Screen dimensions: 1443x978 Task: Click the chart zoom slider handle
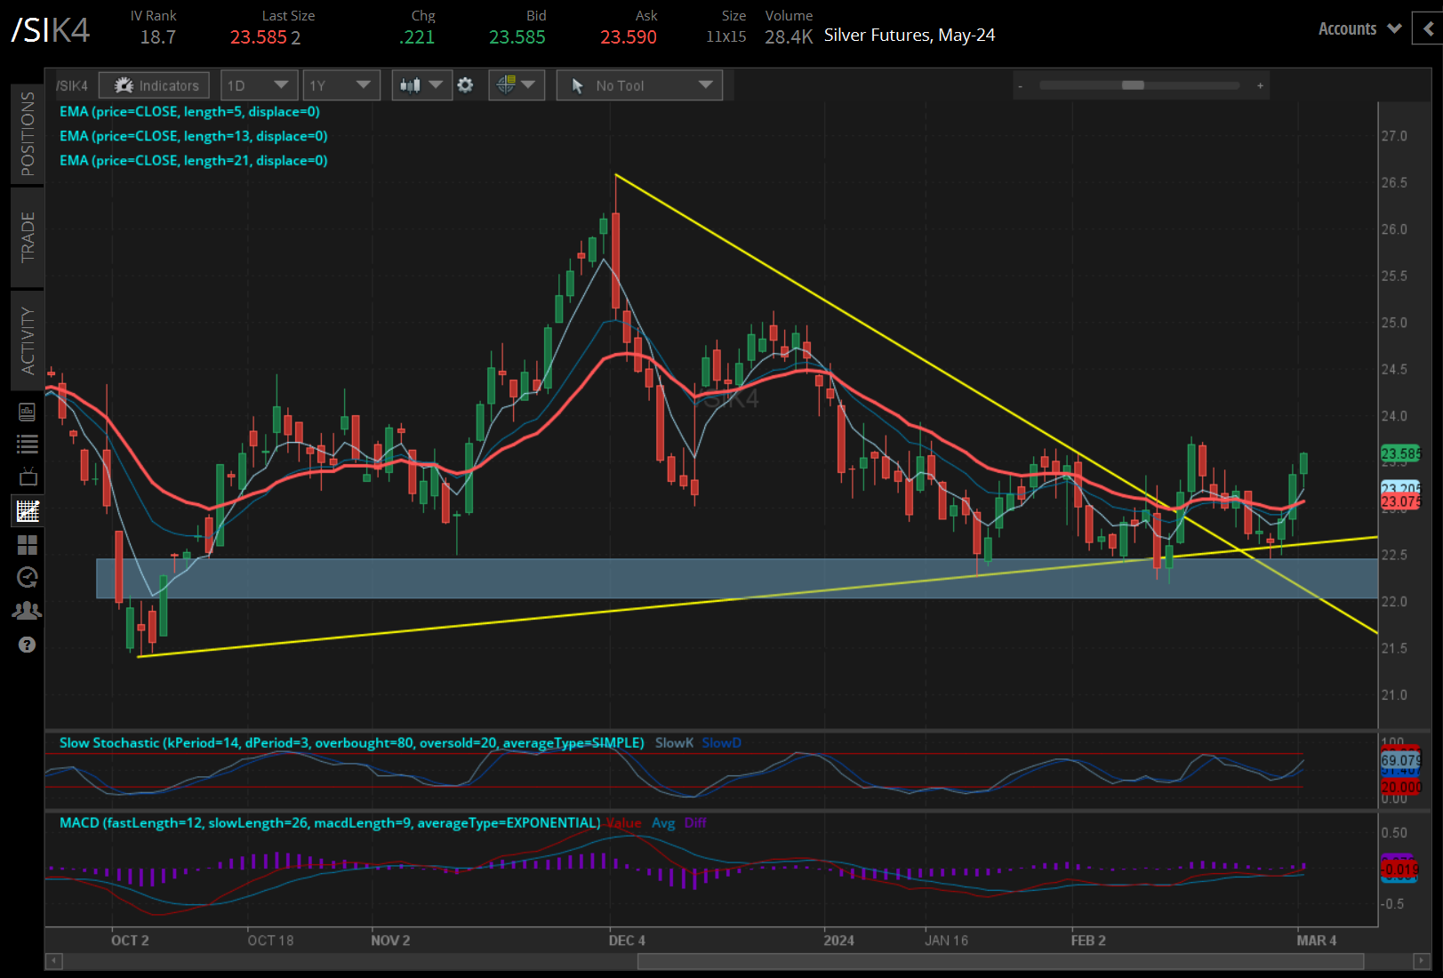point(1133,85)
